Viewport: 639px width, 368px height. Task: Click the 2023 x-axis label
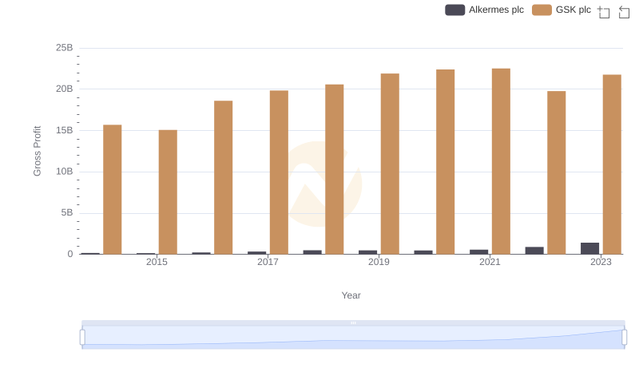click(x=601, y=262)
